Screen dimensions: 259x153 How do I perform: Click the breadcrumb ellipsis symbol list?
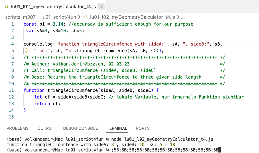click(183, 17)
